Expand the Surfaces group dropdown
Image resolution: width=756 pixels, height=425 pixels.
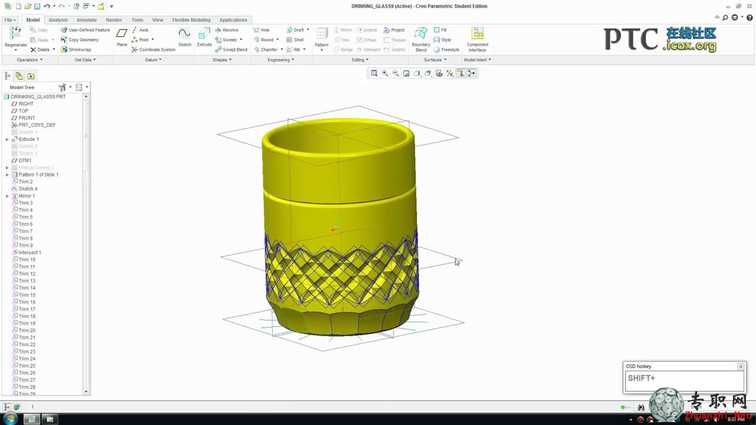pos(435,60)
